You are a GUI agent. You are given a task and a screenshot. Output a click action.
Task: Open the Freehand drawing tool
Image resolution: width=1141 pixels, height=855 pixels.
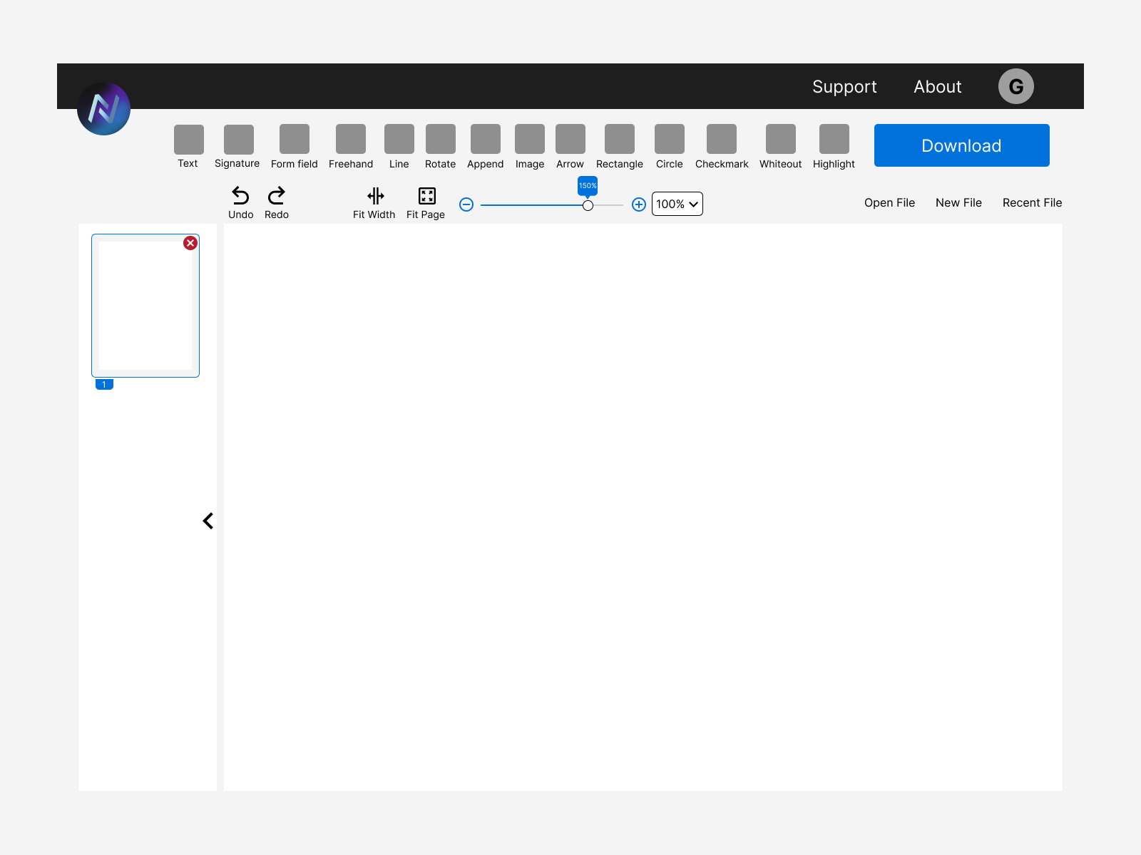[x=350, y=139]
